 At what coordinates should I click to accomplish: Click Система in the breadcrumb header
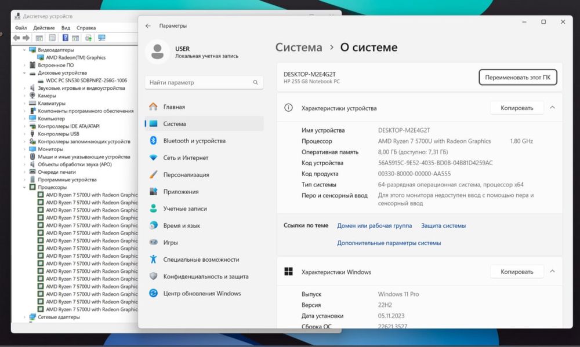coord(299,48)
